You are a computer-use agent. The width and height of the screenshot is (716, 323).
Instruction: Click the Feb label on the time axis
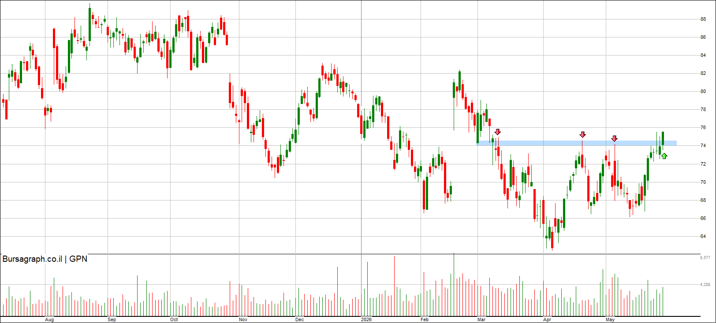(x=425, y=319)
